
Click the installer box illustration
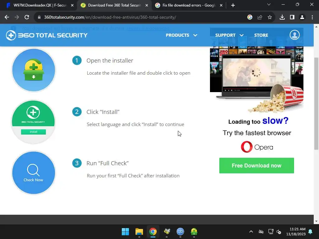pos(34,70)
